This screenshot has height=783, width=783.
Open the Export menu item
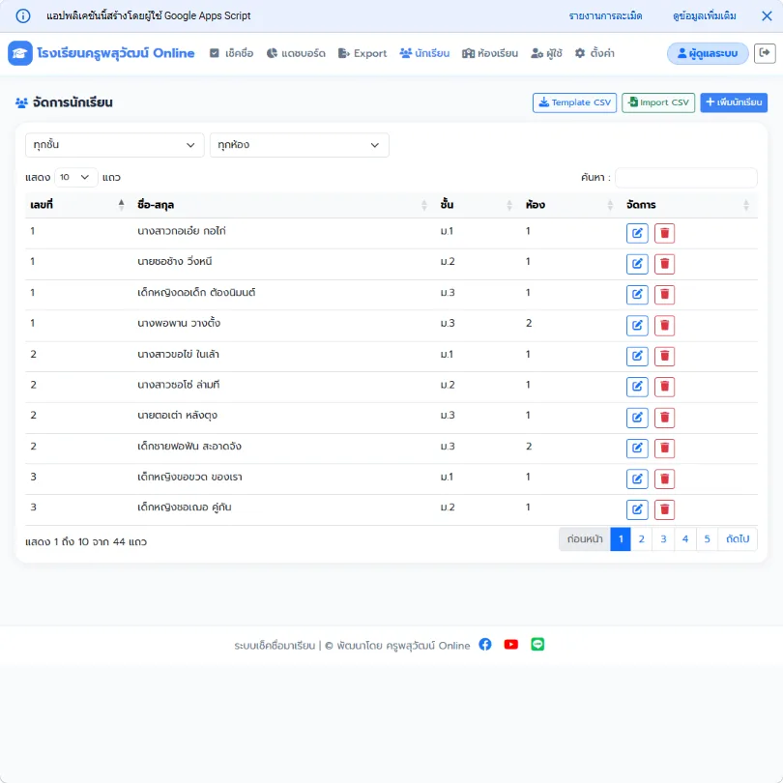point(362,53)
